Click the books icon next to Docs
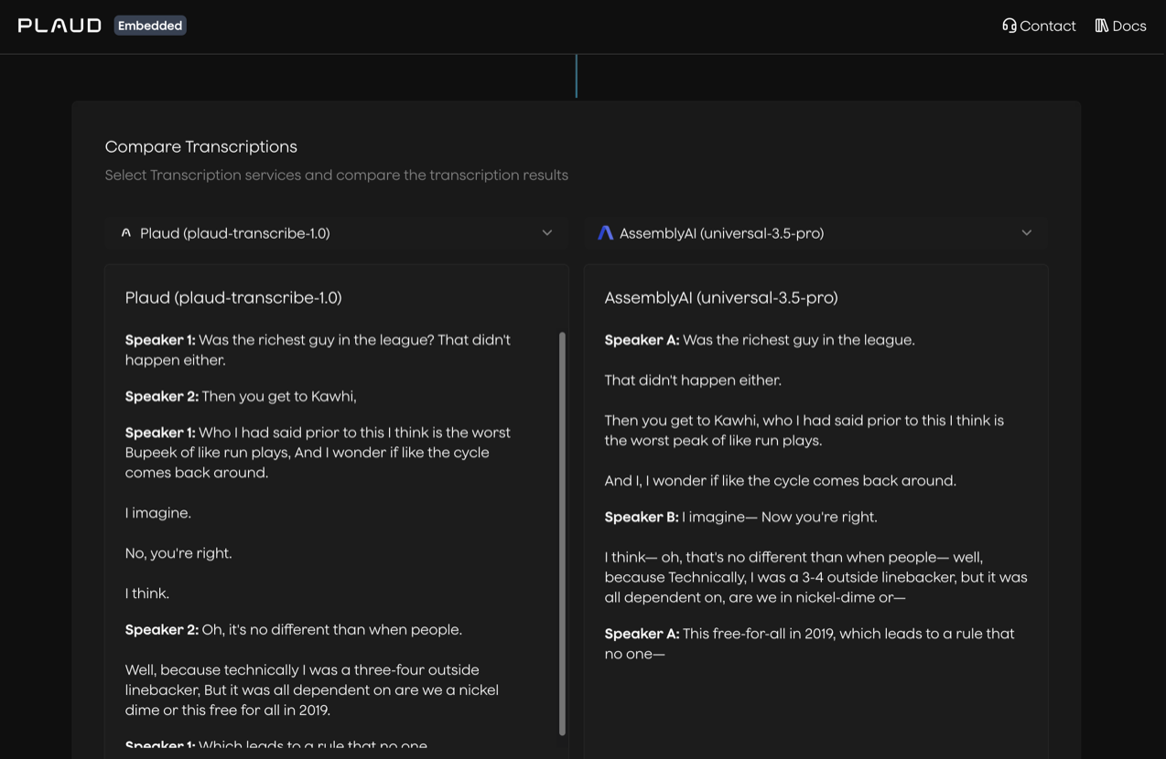This screenshot has height=759, width=1166. click(1102, 26)
